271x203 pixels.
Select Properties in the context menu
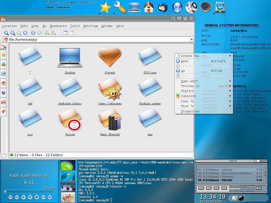[x=204, y=111]
